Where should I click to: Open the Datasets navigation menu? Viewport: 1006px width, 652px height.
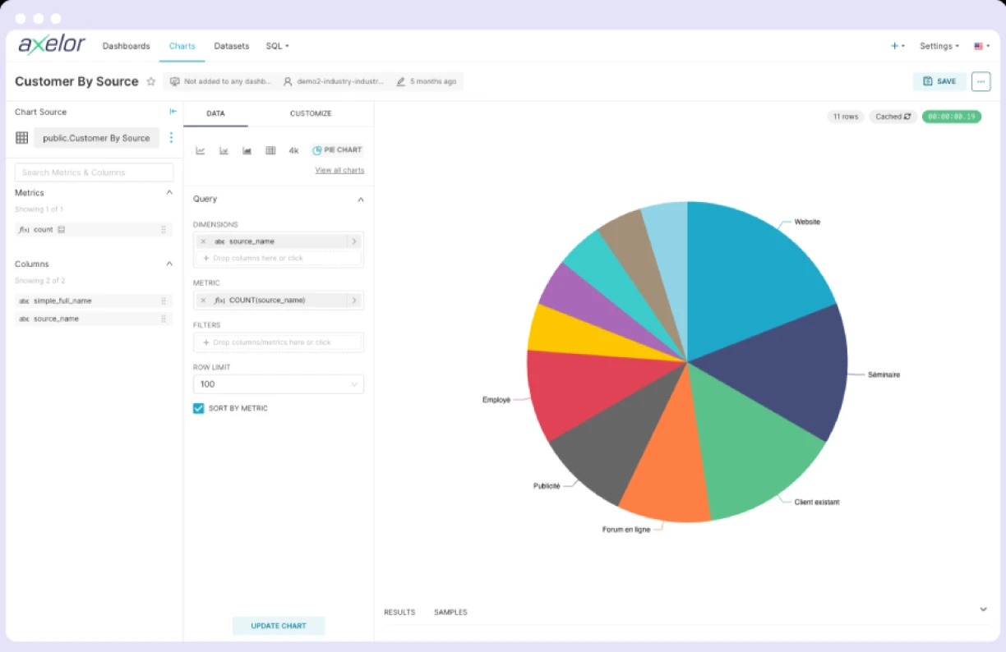231,46
